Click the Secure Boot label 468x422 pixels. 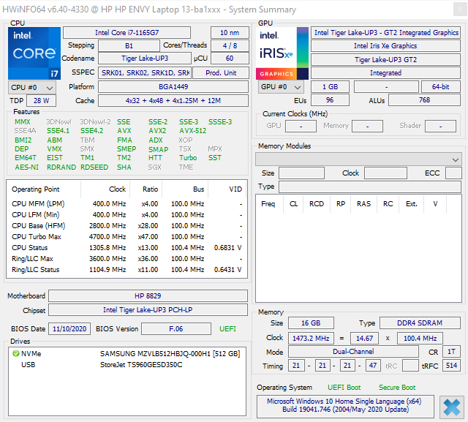[397, 388]
